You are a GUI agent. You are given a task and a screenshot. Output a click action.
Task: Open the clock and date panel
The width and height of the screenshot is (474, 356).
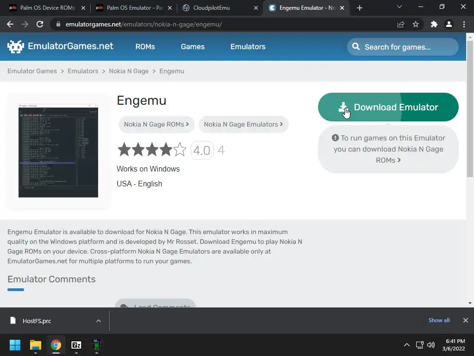click(454, 345)
